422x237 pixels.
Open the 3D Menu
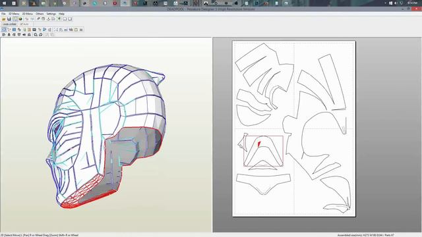[14, 14]
